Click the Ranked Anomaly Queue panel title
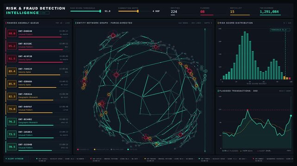 click(23, 23)
